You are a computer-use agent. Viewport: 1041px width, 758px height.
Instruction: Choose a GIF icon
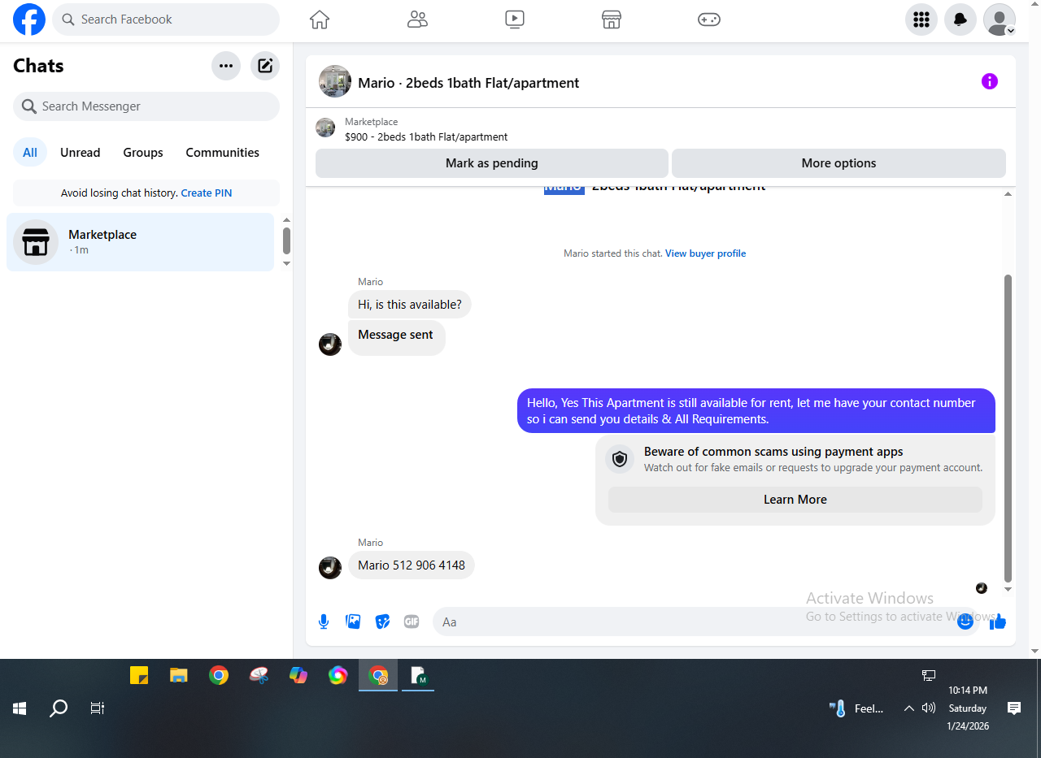(412, 622)
